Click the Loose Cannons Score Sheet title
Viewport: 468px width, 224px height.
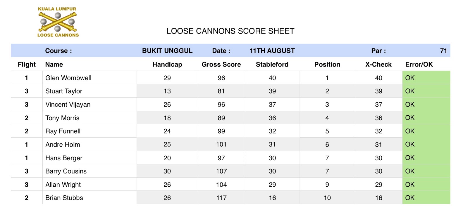pyautogui.click(x=230, y=31)
